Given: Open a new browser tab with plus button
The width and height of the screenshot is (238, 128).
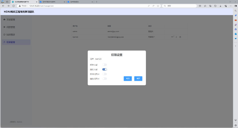Looking at the screenshot, I should click(96, 2).
